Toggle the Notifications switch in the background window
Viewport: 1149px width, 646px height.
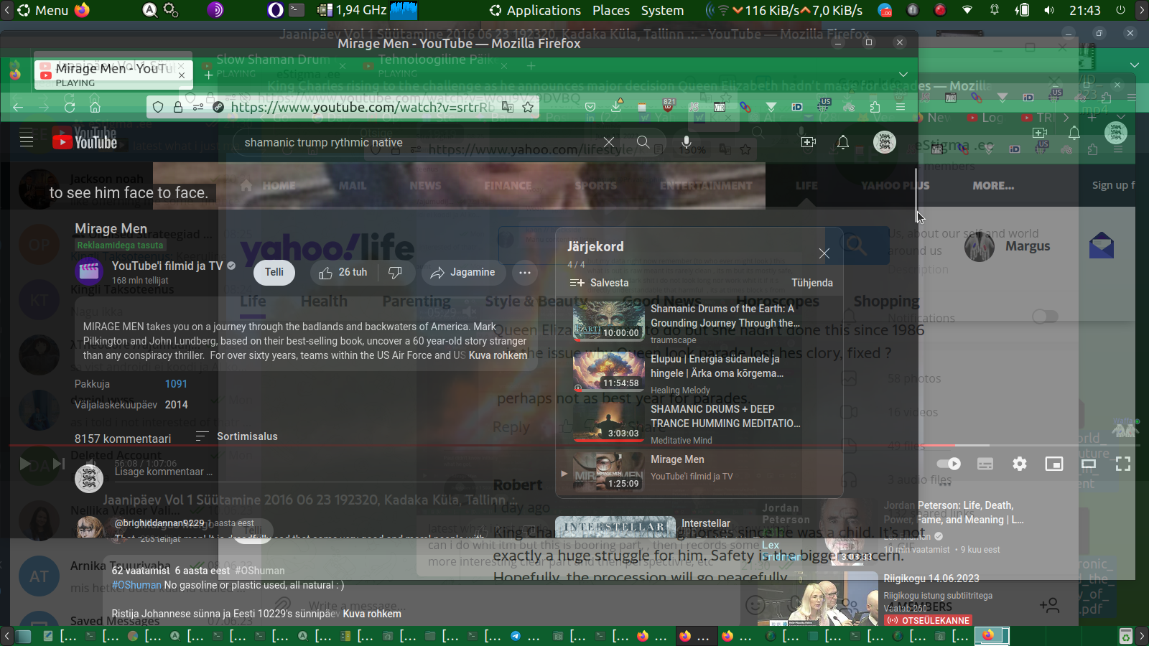[1045, 317]
